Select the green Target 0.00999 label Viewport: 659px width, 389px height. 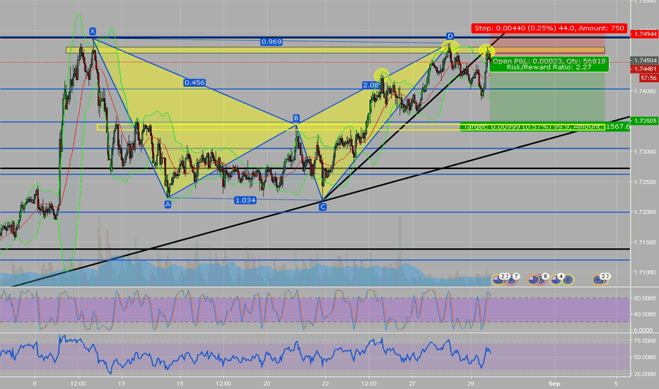click(x=545, y=127)
